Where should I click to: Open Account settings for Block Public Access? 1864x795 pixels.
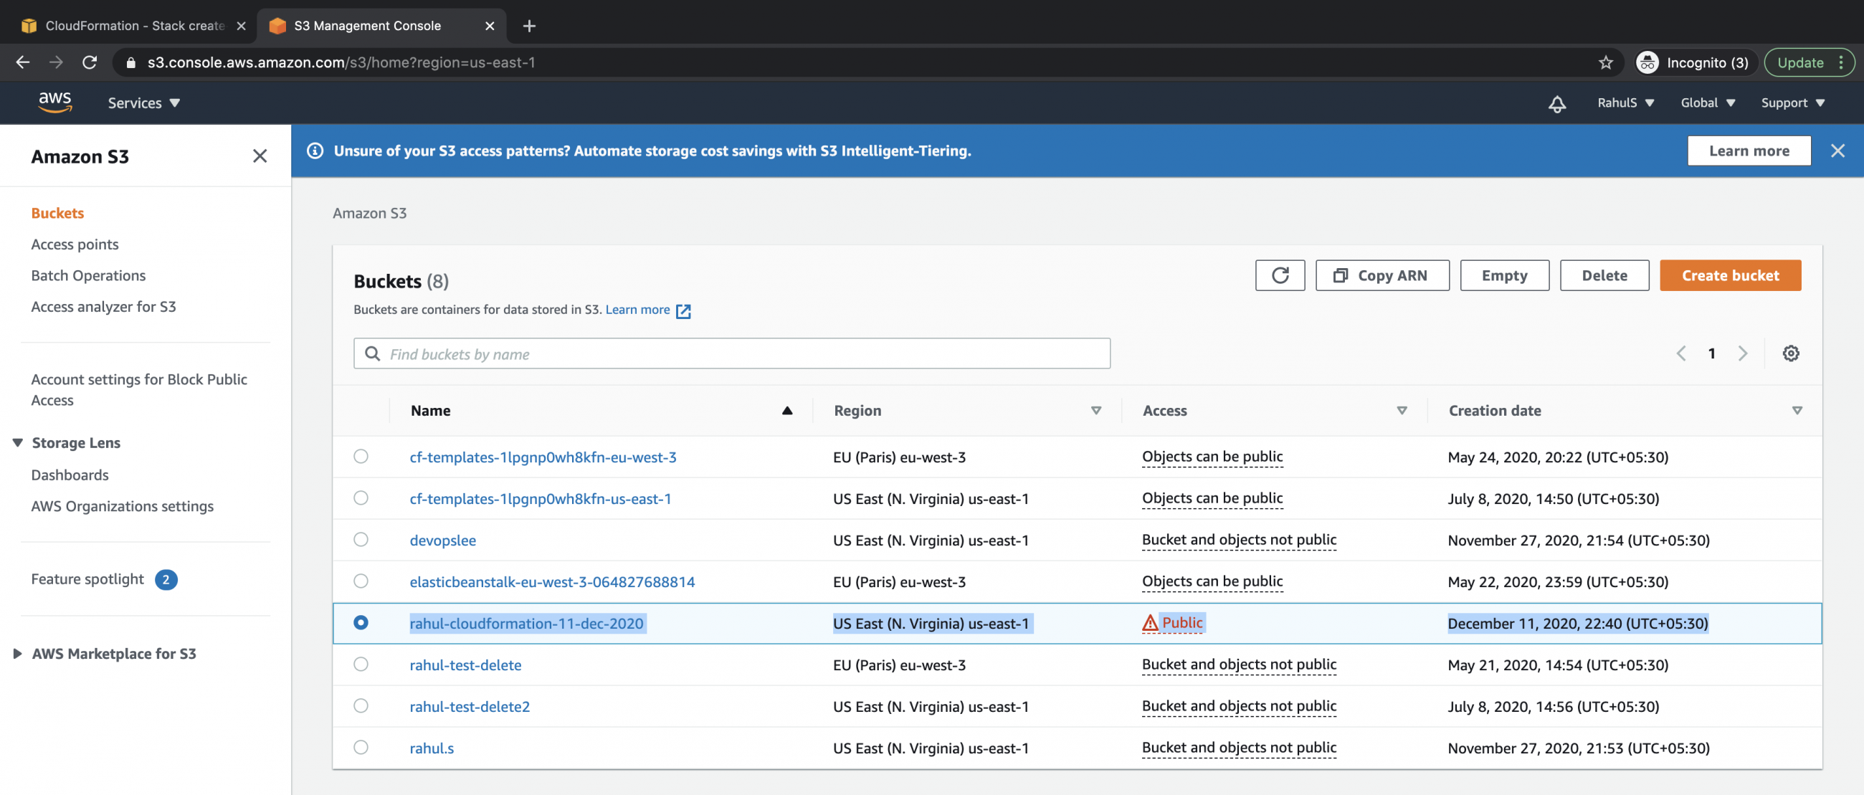[x=139, y=390]
